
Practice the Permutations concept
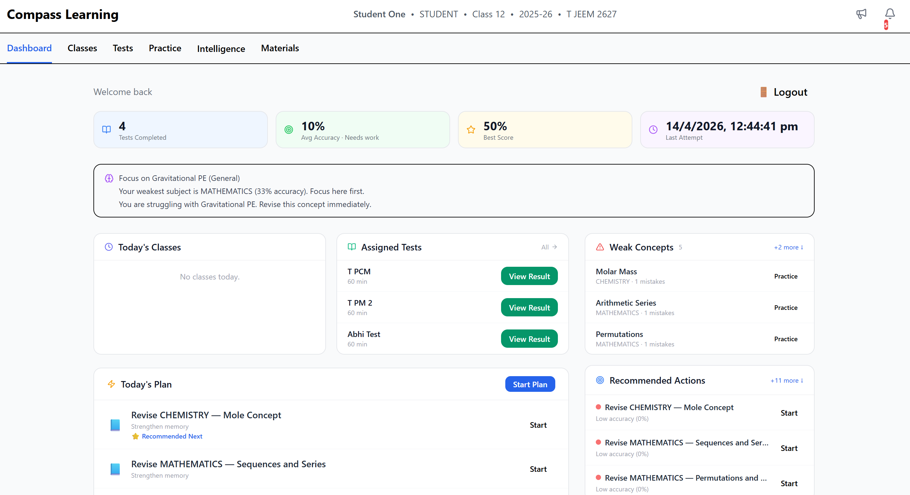coord(786,339)
